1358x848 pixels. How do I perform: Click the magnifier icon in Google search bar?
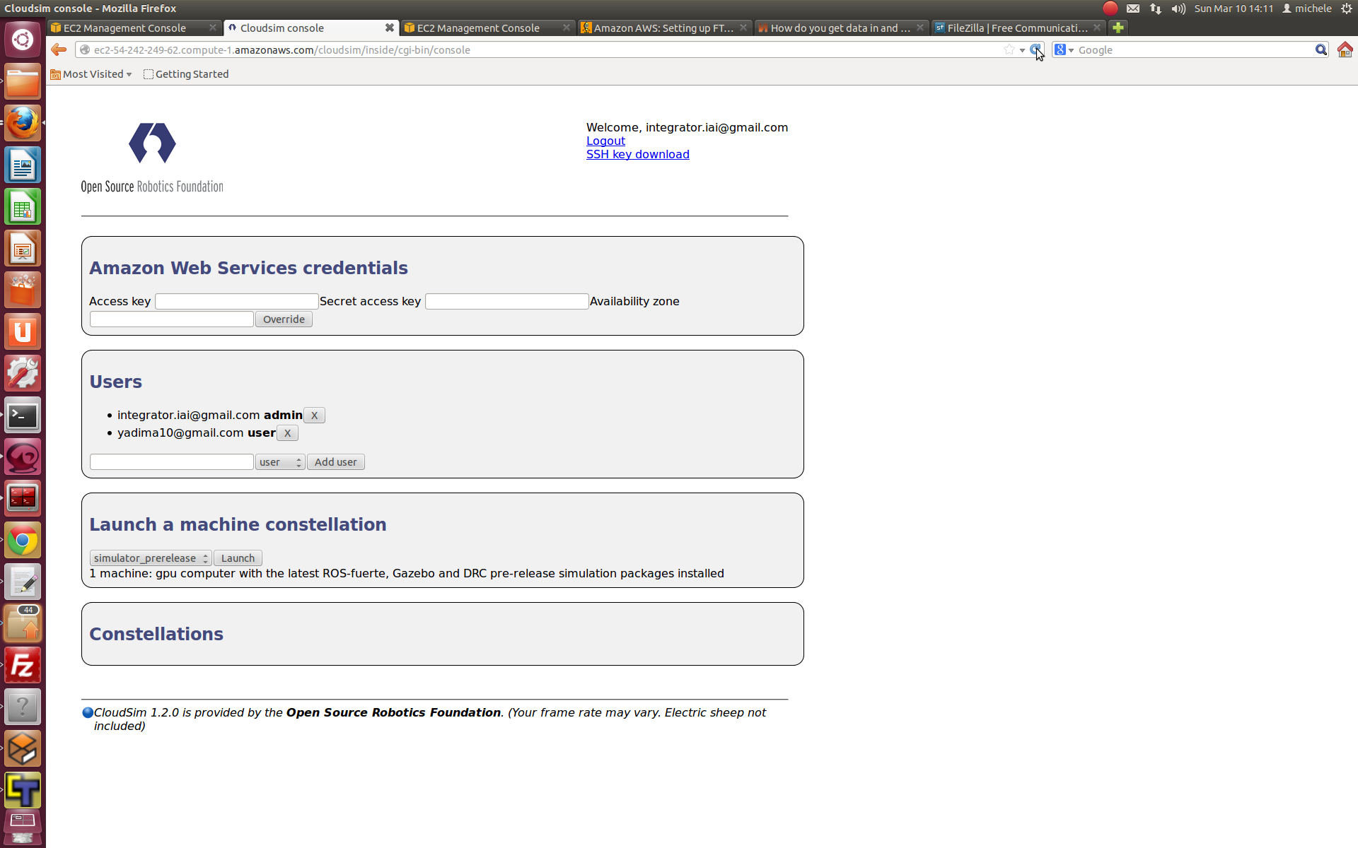point(1321,49)
